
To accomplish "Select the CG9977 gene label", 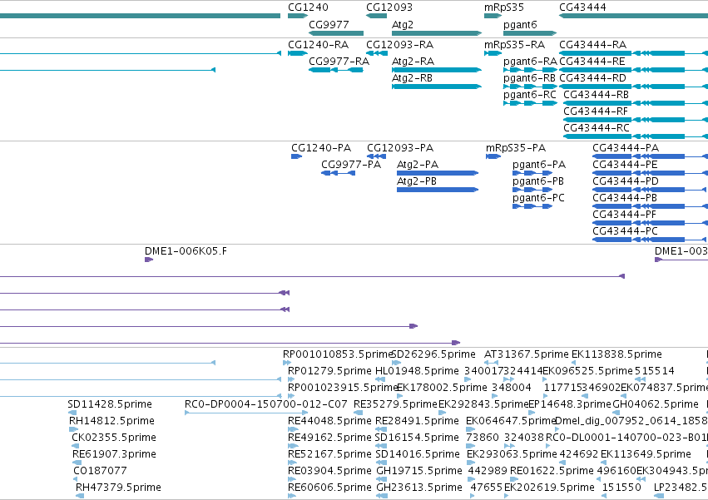I will [329, 24].
